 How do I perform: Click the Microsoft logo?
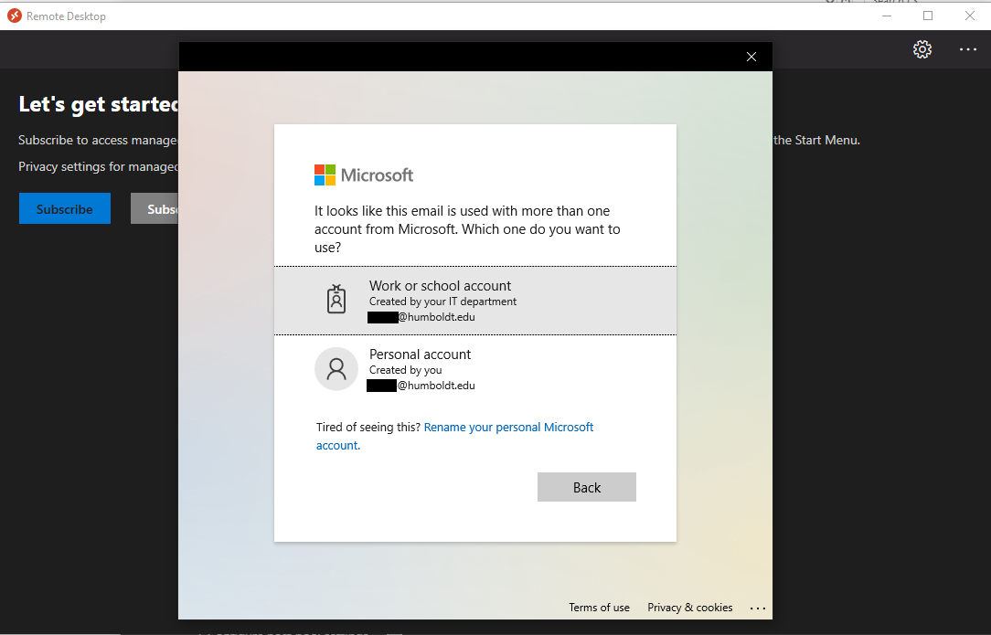(x=364, y=175)
